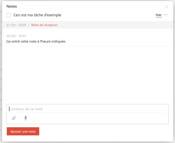The width and height of the screenshot is (175, 143).
Task: Tick the empty checkbox beside the task
Action: (x=9, y=15)
